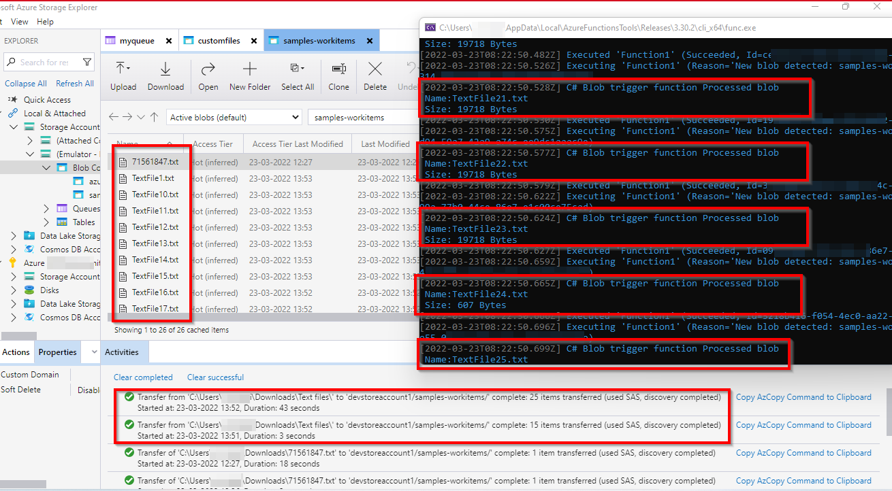Viewport: 892px width, 491px height.
Task: Open the Help menu
Action: pos(45,22)
